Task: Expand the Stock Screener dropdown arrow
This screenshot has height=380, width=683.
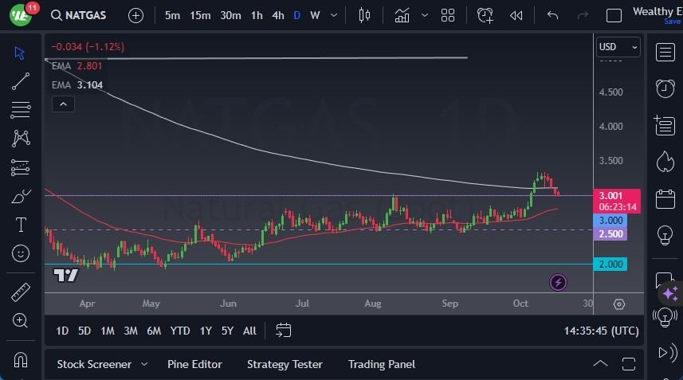Action: coord(144,364)
